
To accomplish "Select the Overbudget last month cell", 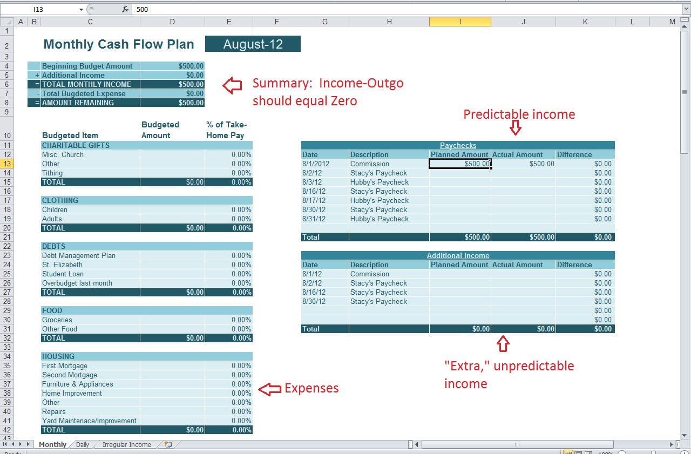I will (90, 283).
